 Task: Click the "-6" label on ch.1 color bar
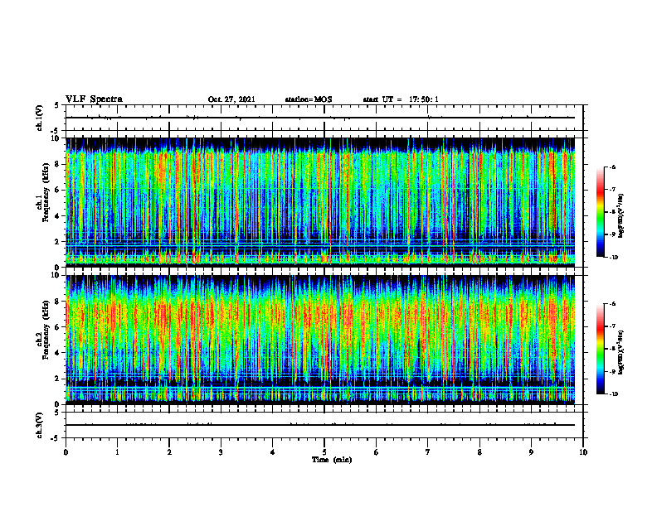click(x=612, y=167)
